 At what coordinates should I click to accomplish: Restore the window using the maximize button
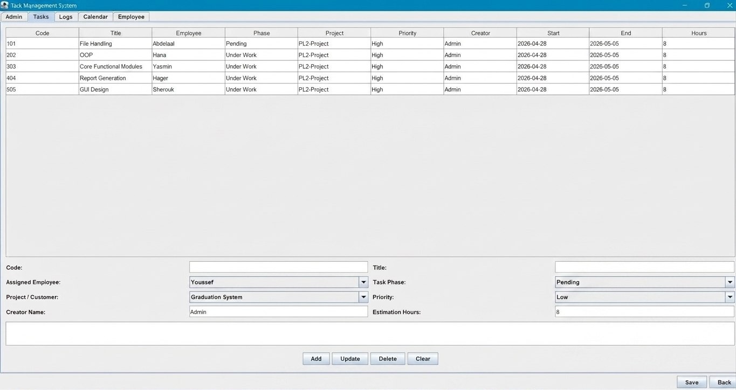coord(707,5)
